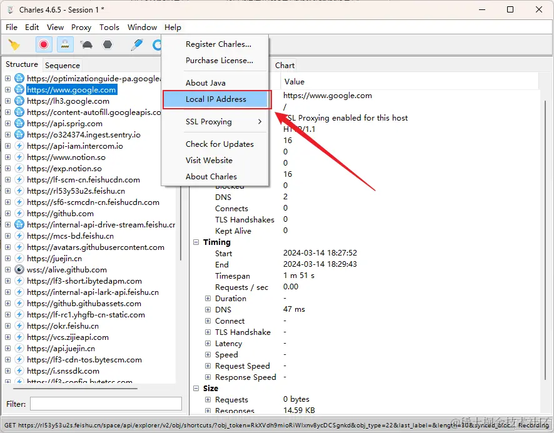Open the File menu
Viewport: 554px width, 433px height.
click(x=11, y=27)
